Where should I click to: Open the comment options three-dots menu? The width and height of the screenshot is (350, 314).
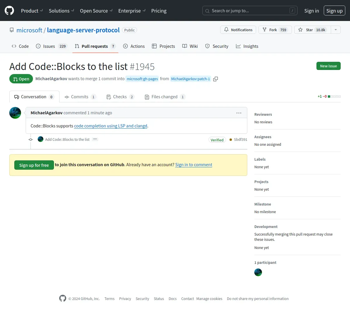pyautogui.click(x=239, y=113)
